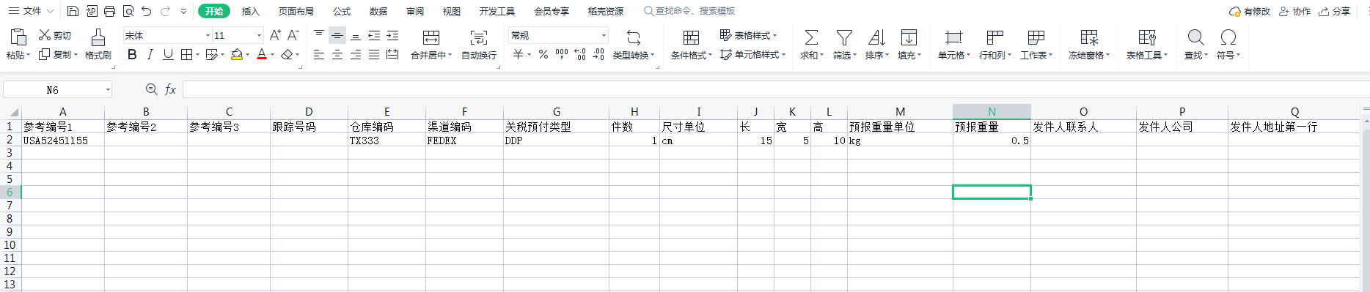Toggle Wrap Text (自动换行)
Viewport: 1370px width, 292px height.
[479, 44]
